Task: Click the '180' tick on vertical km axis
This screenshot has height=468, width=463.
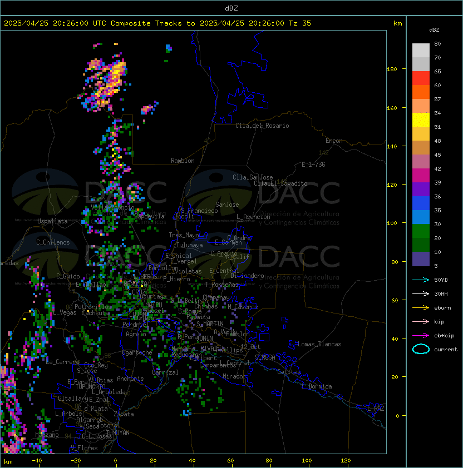Action: 392,69
